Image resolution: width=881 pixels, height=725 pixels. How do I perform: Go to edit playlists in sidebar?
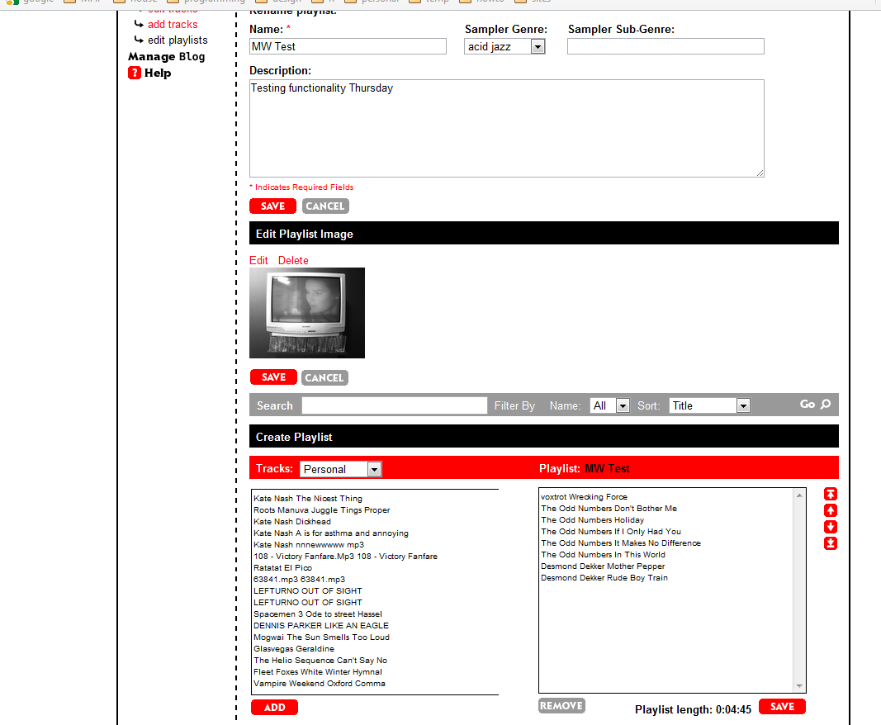coord(178,40)
